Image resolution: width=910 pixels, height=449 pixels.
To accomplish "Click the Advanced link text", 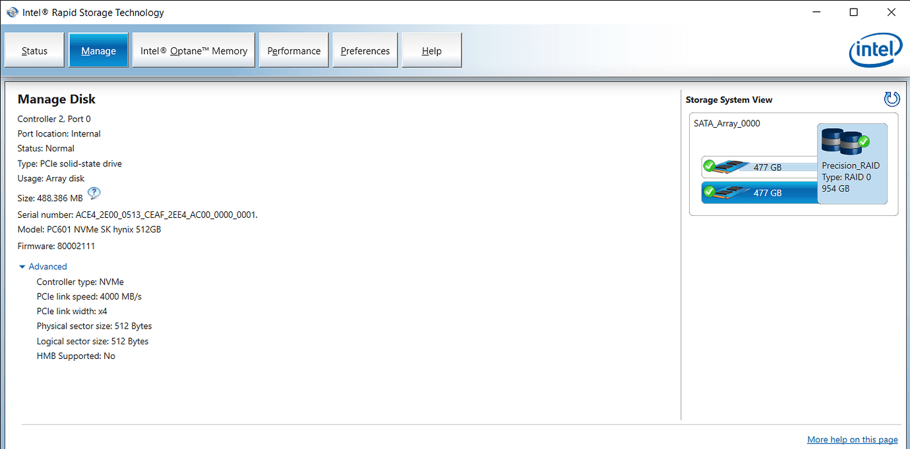I will 48,267.
